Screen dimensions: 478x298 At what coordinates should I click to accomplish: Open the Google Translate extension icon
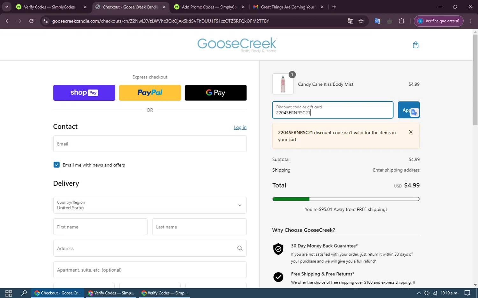(x=378, y=21)
